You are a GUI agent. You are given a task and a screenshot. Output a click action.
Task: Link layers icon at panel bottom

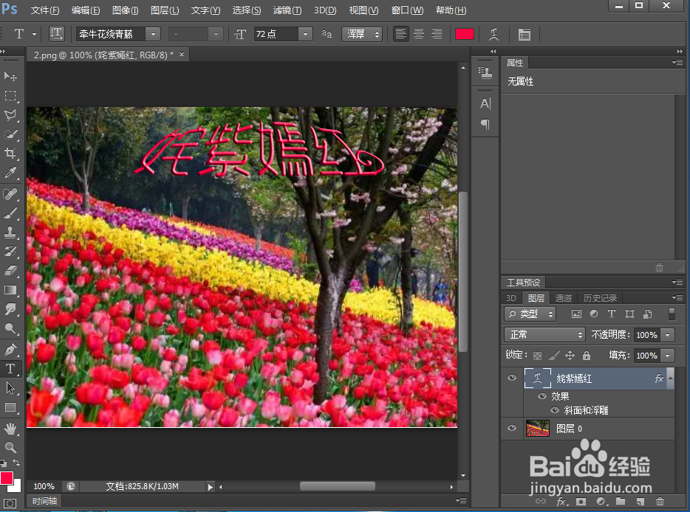pos(541,502)
